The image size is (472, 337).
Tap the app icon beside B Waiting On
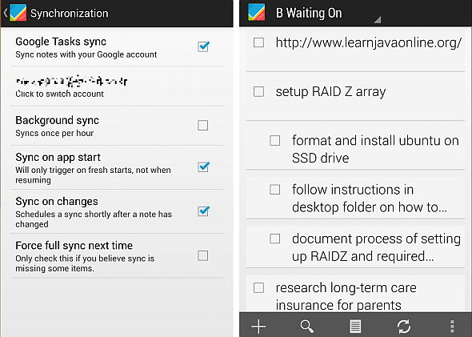coord(257,12)
